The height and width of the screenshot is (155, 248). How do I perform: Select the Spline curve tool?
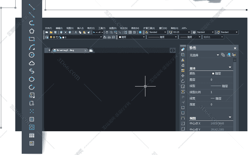tap(32, 71)
